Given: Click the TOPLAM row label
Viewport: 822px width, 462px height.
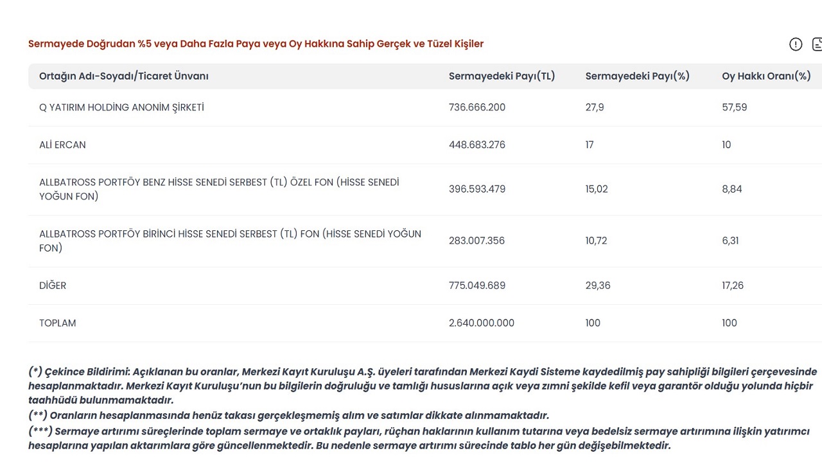Looking at the screenshot, I should click(x=57, y=323).
